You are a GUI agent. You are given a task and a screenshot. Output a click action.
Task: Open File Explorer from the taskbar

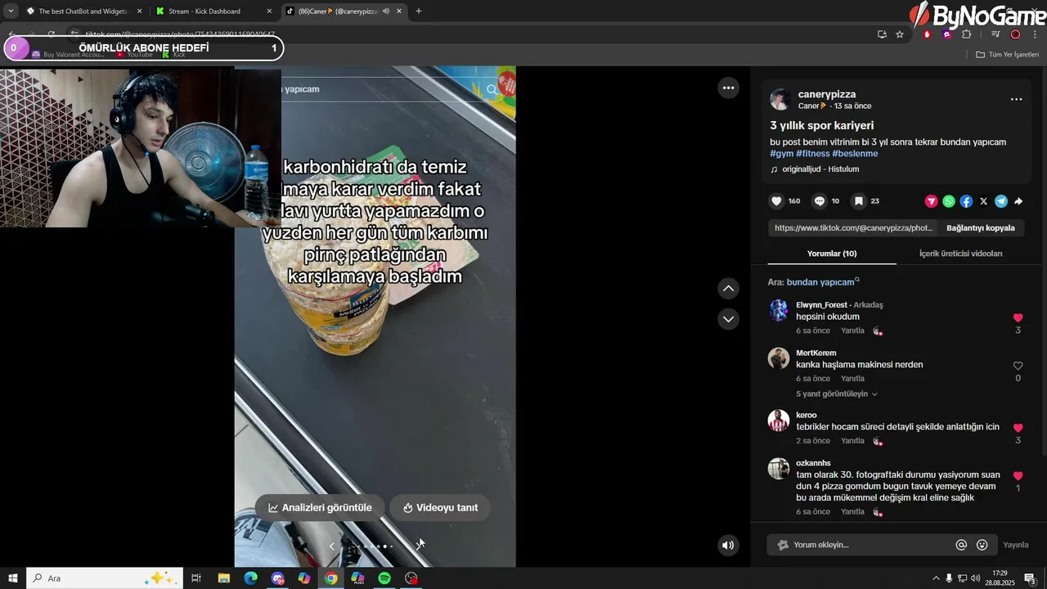pyautogui.click(x=223, y=578)
